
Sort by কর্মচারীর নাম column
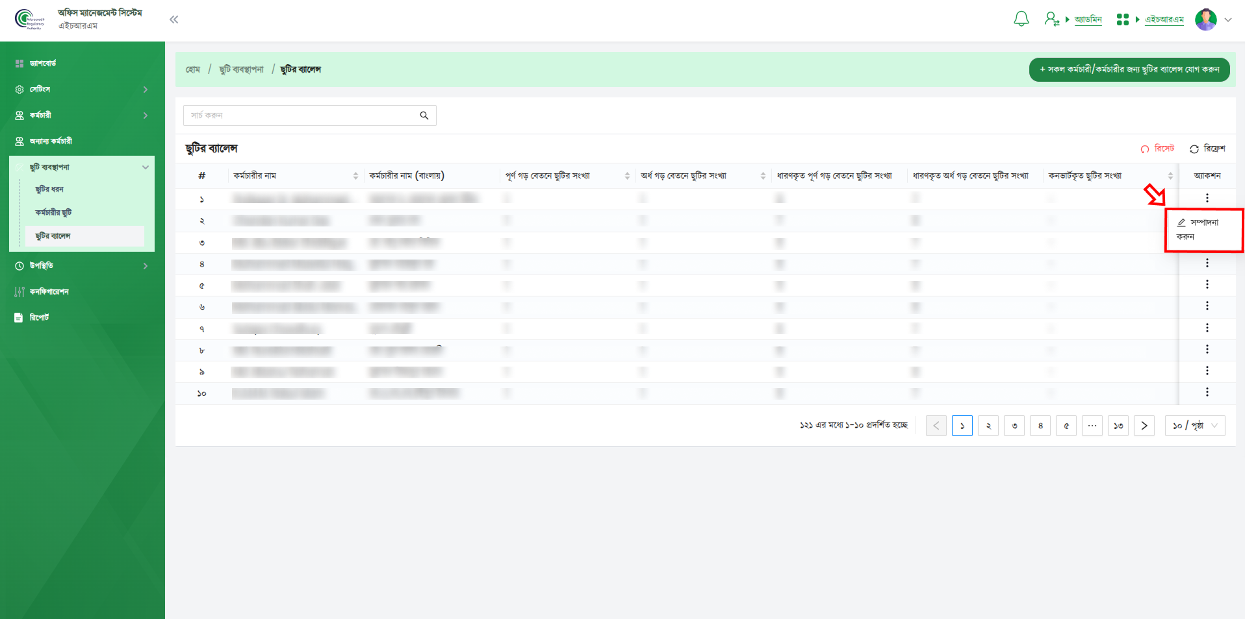[x=355, y=176]
